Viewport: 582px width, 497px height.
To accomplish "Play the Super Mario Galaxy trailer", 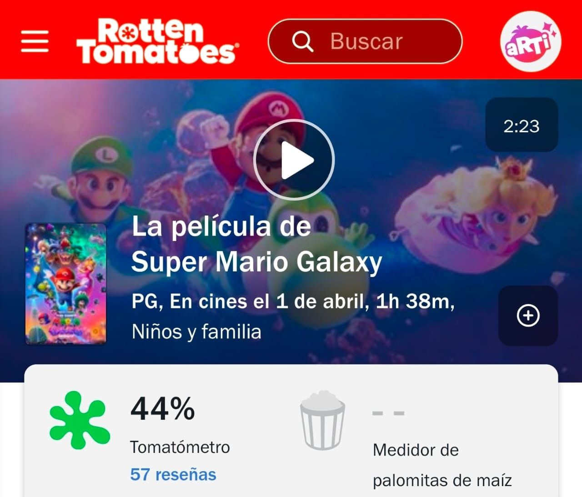I will click(294, 160).
